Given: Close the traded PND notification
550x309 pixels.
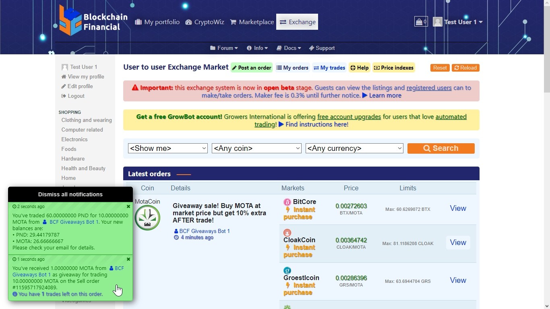Looking at the screenshot, I should [x=128, y=206].
